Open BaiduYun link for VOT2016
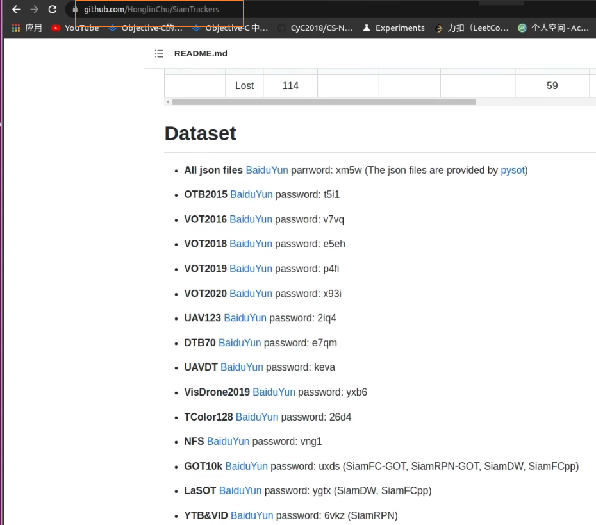 click(251, 219)
